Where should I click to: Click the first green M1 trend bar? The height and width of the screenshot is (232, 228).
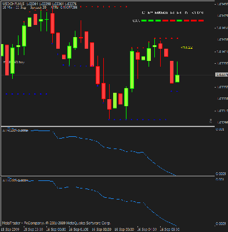(x=144, y=20)
